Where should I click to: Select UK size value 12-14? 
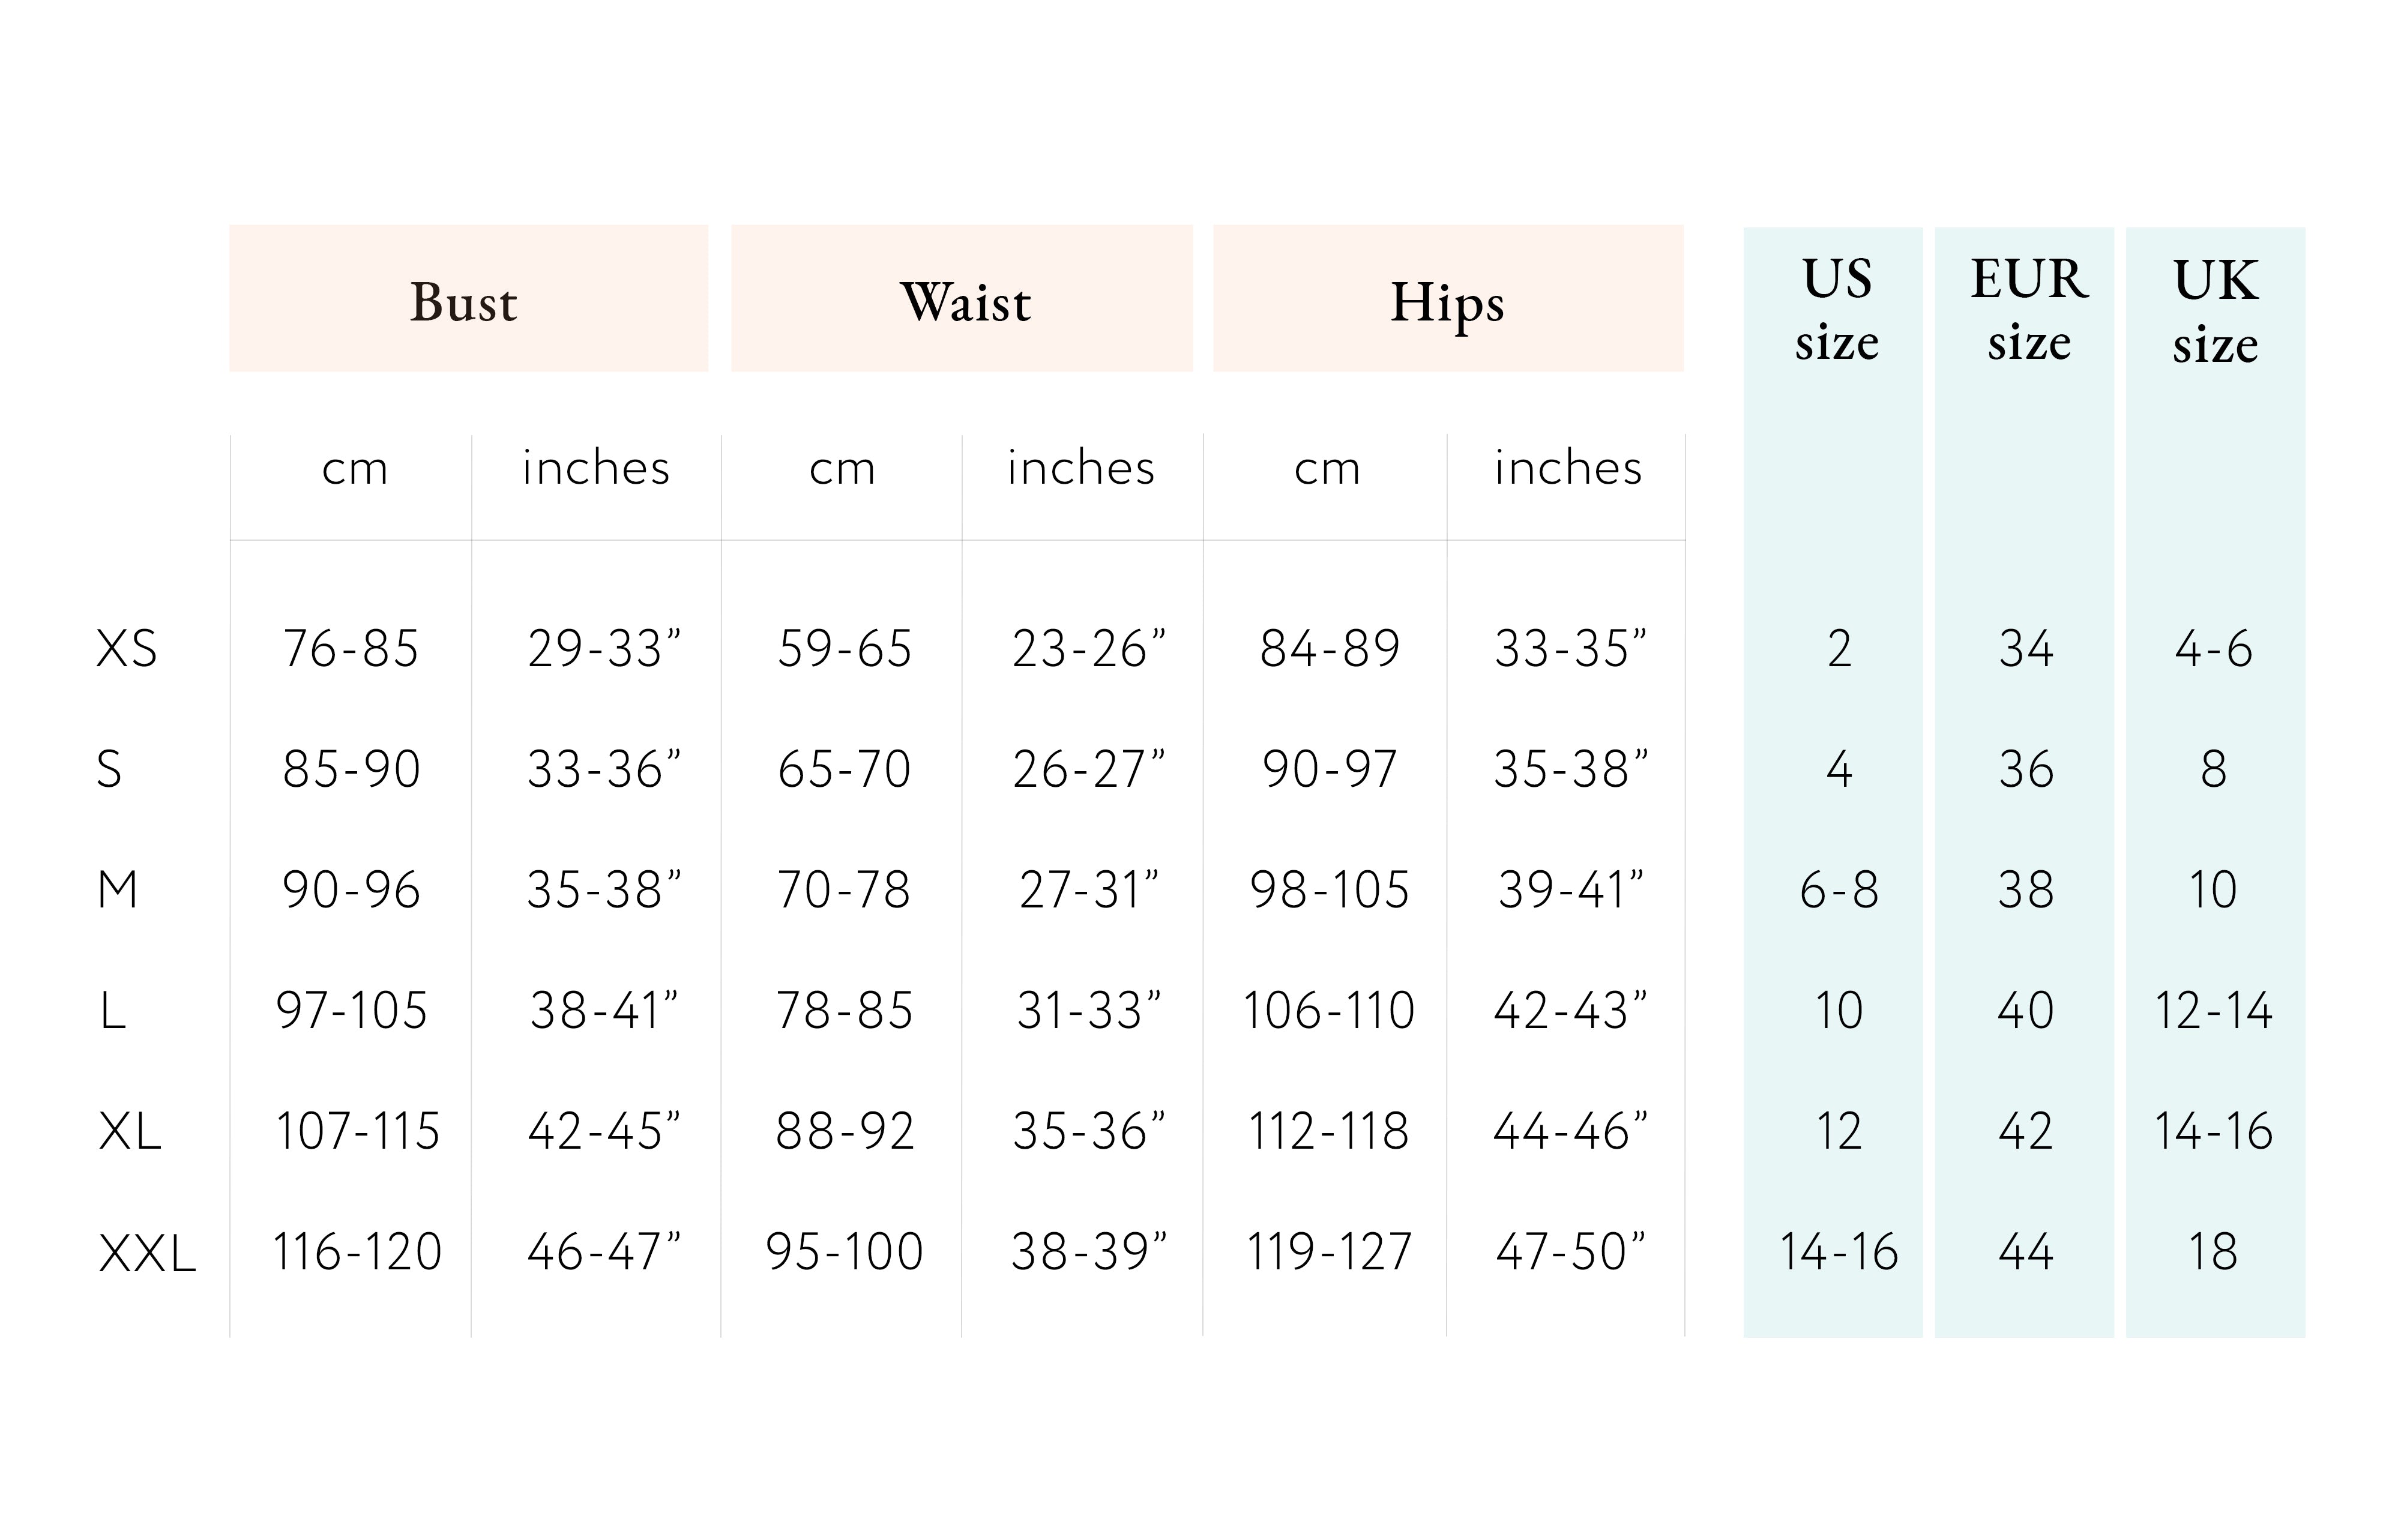click(2214, 1011)
